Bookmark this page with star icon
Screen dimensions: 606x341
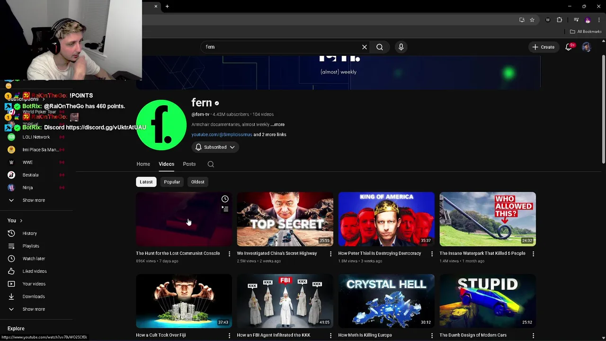[x=532, y=20]
